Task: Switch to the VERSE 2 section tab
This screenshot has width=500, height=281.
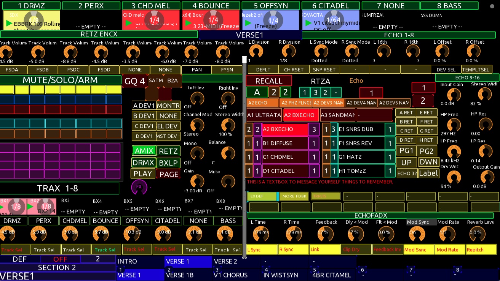Action: [236, 261]
